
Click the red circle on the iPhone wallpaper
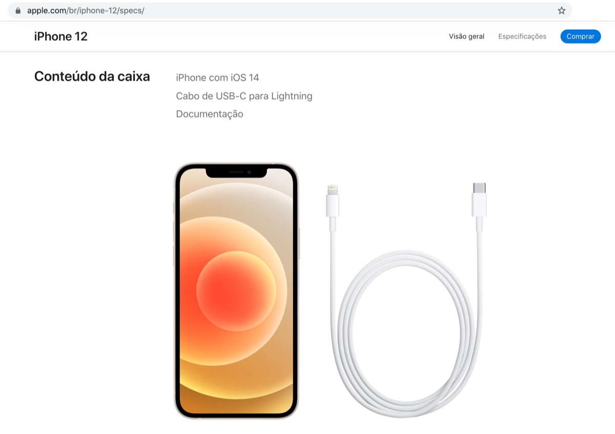(236, 290)
